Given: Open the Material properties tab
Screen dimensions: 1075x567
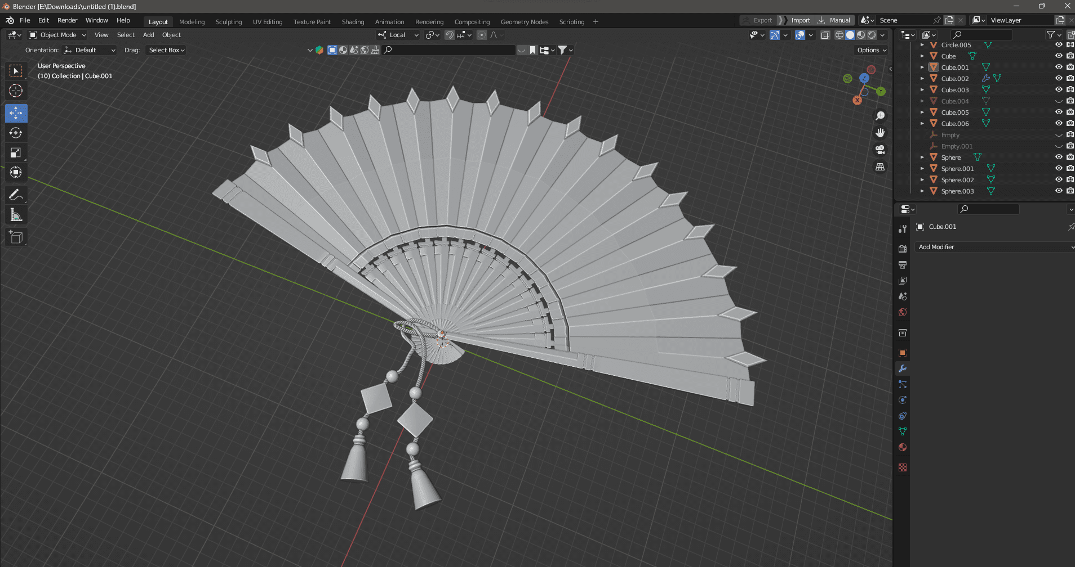Looking at the screenshot, I should pos(903,447).
